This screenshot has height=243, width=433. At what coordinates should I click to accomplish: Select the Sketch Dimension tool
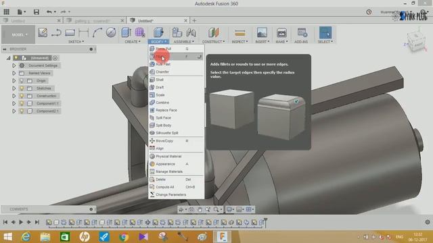(x=83, y=32)
